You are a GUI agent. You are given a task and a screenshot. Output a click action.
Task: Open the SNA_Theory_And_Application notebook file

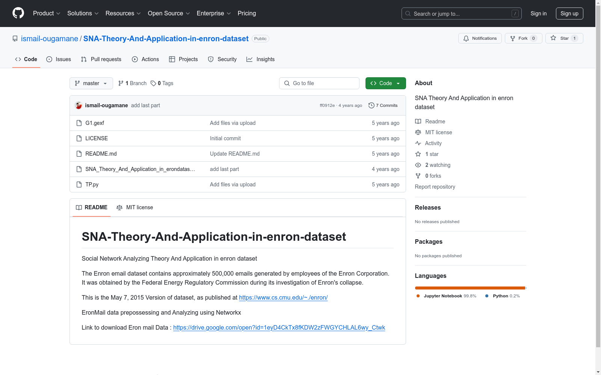pos(140,169)
